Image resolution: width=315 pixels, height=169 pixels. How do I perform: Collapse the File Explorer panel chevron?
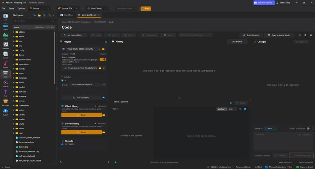(x=54, y=15)
